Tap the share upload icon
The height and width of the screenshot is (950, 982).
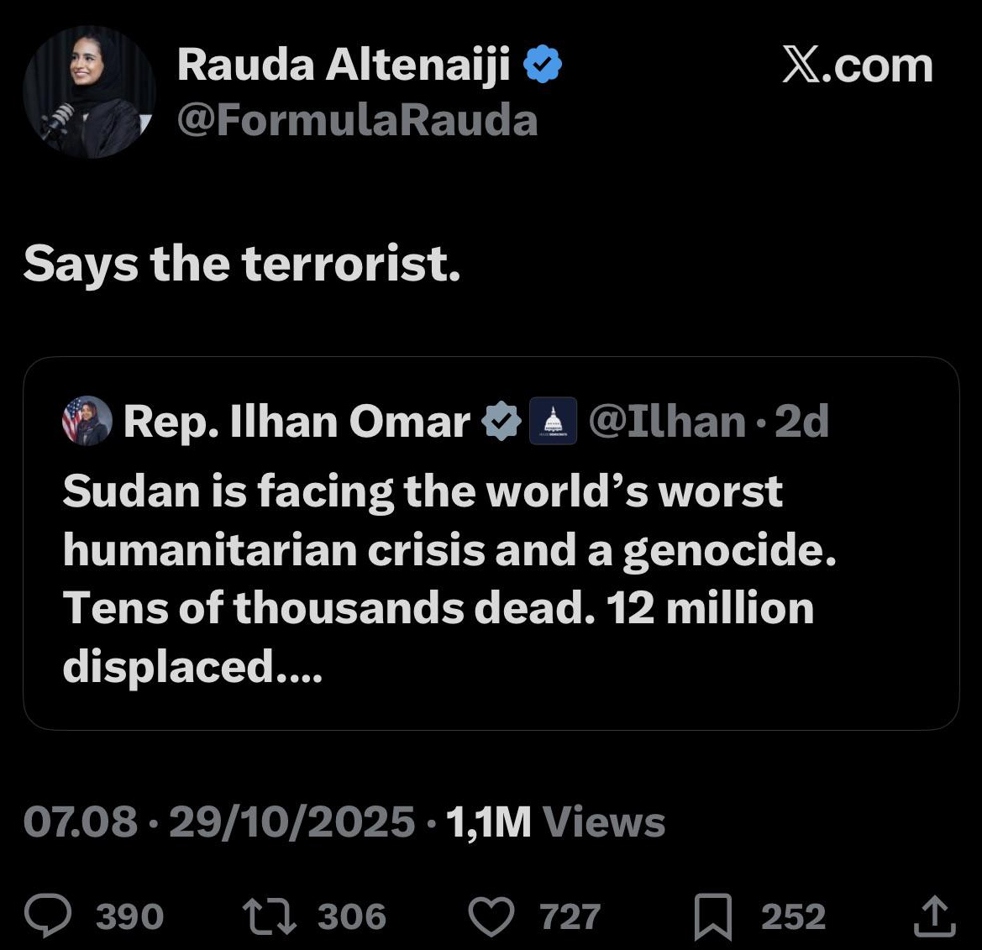(x=934, y=916)
